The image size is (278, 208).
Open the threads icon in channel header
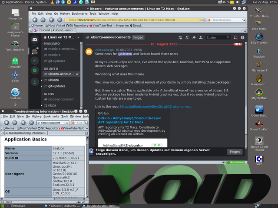[x=180, y=38]
